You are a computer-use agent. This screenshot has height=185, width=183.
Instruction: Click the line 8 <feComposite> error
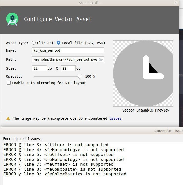[62, 169]
